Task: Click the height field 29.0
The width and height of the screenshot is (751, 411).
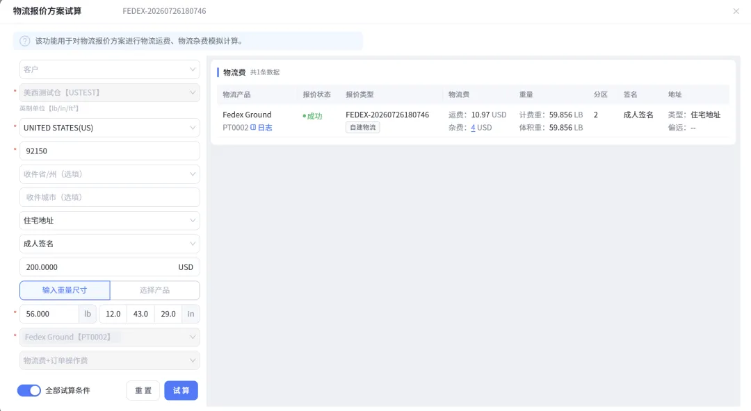Action: point(168,314)
